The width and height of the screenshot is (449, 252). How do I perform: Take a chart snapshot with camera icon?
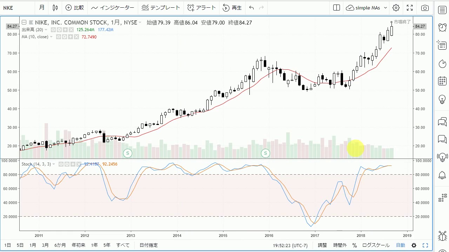point(425,8)
